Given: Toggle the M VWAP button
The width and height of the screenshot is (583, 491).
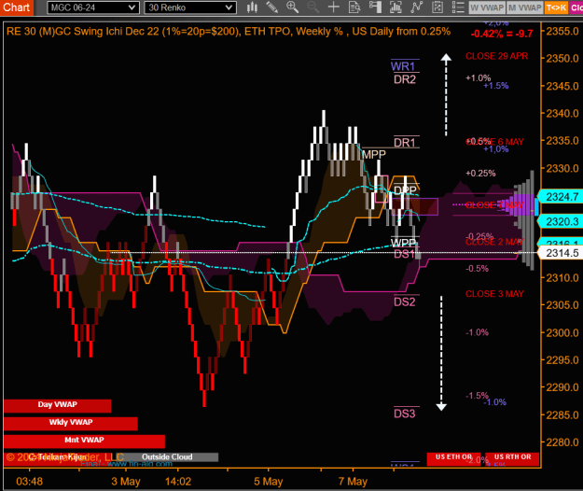Looking at the screenshot, I should tap(524, 7).
